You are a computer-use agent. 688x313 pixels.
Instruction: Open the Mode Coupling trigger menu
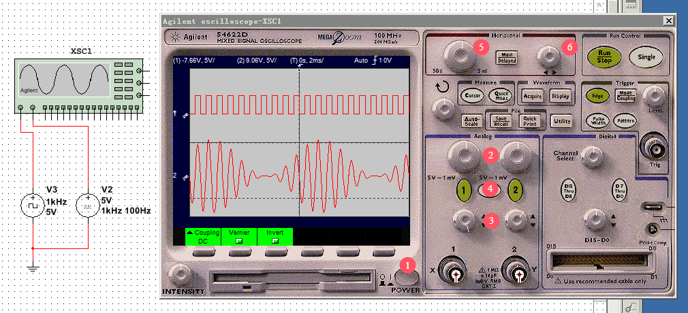tap(626, 95)
